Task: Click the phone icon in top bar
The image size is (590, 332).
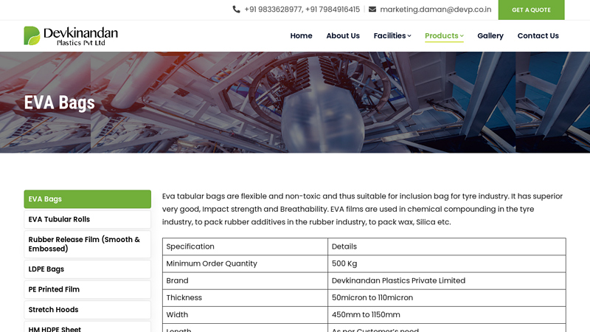Action: [236, 10]
